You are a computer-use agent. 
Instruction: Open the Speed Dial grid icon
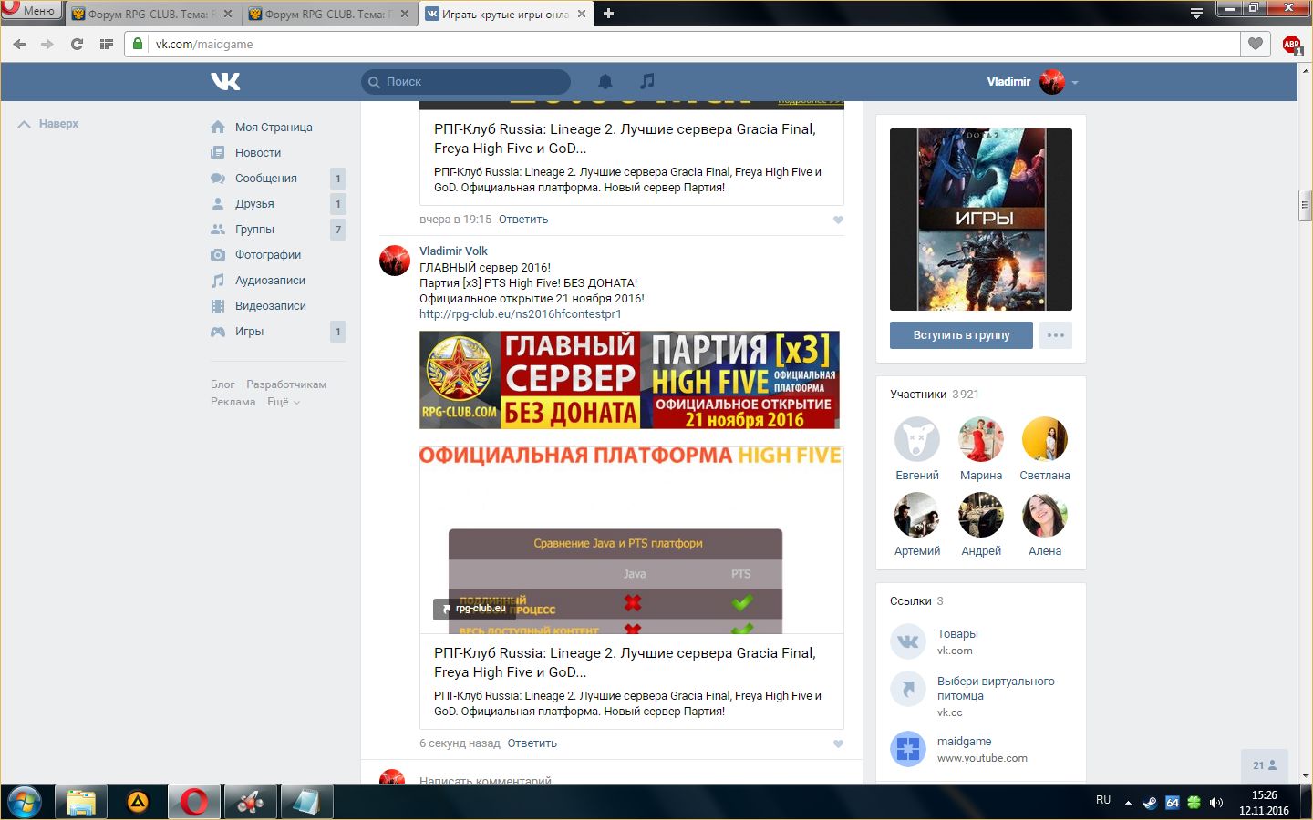pyautogui.click(x=107, y=44)
